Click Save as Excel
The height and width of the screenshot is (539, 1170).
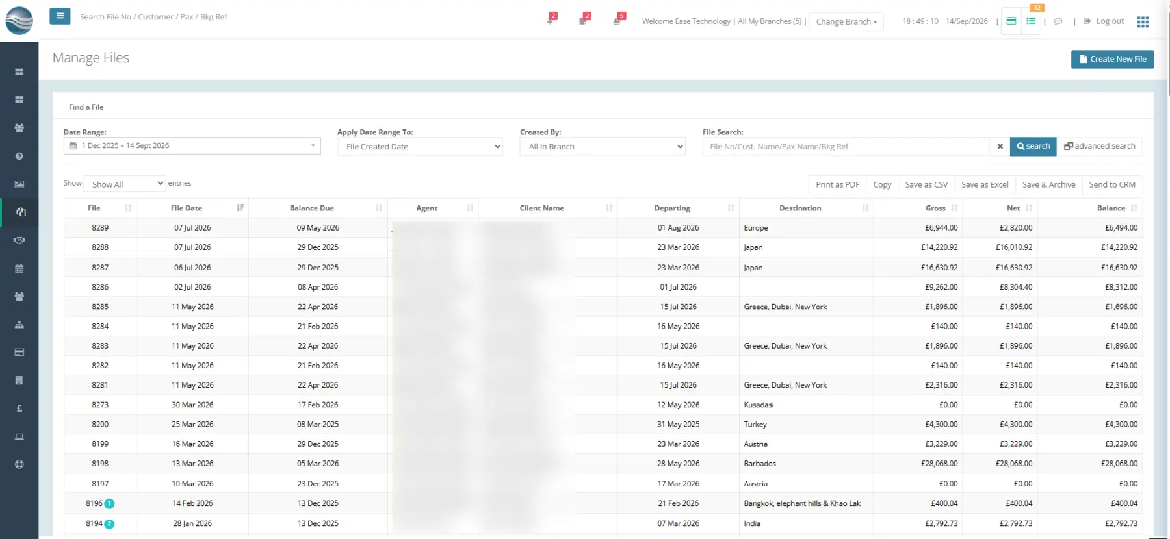(x=985, y=184)
